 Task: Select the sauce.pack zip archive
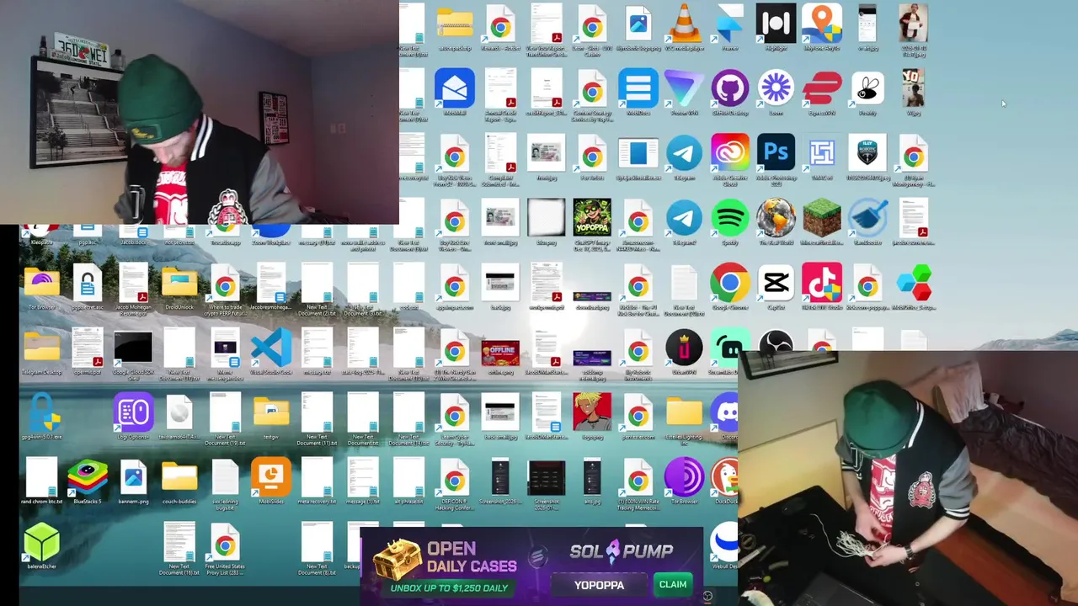click(455, 24)
